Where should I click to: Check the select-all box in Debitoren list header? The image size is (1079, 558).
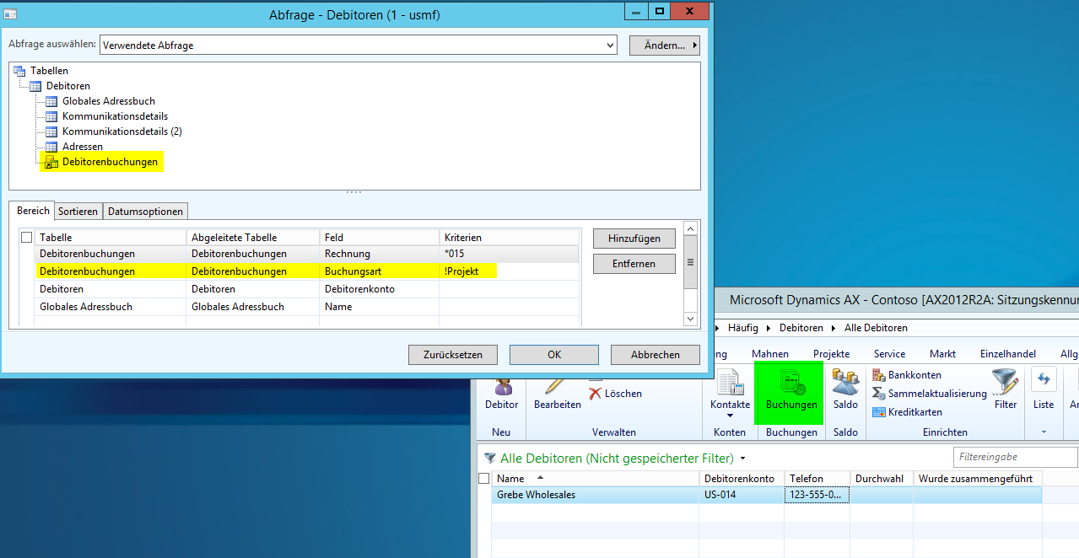pyautogui.click(x=484, y=479)
